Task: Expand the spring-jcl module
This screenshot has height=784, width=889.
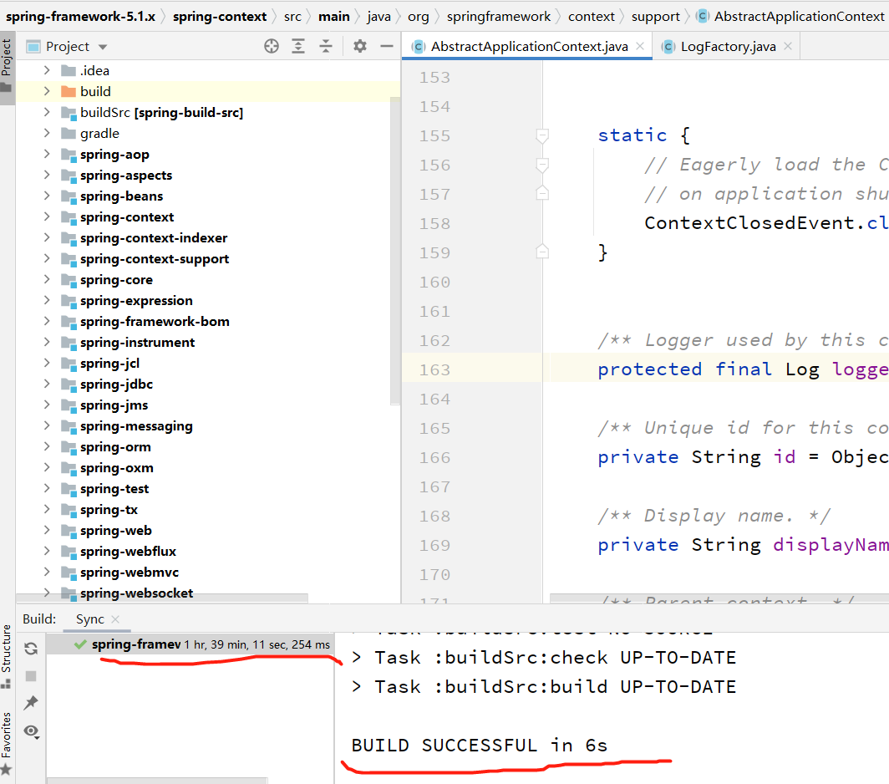Action: 47,363
